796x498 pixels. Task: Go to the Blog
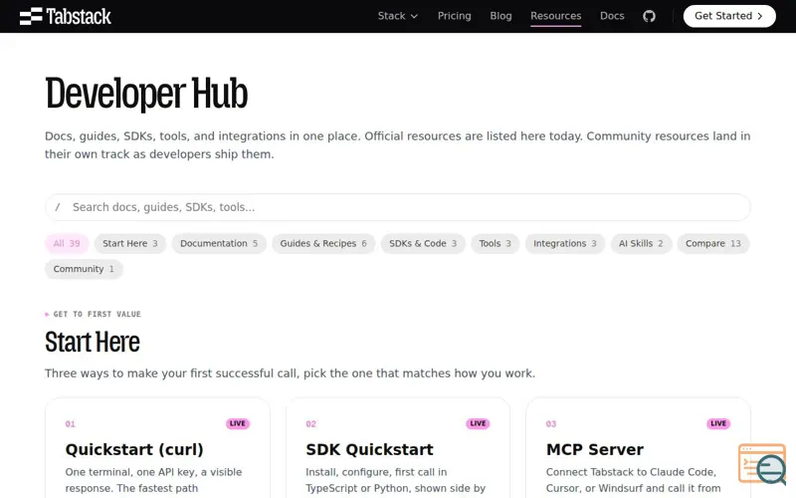pos(500,16)
